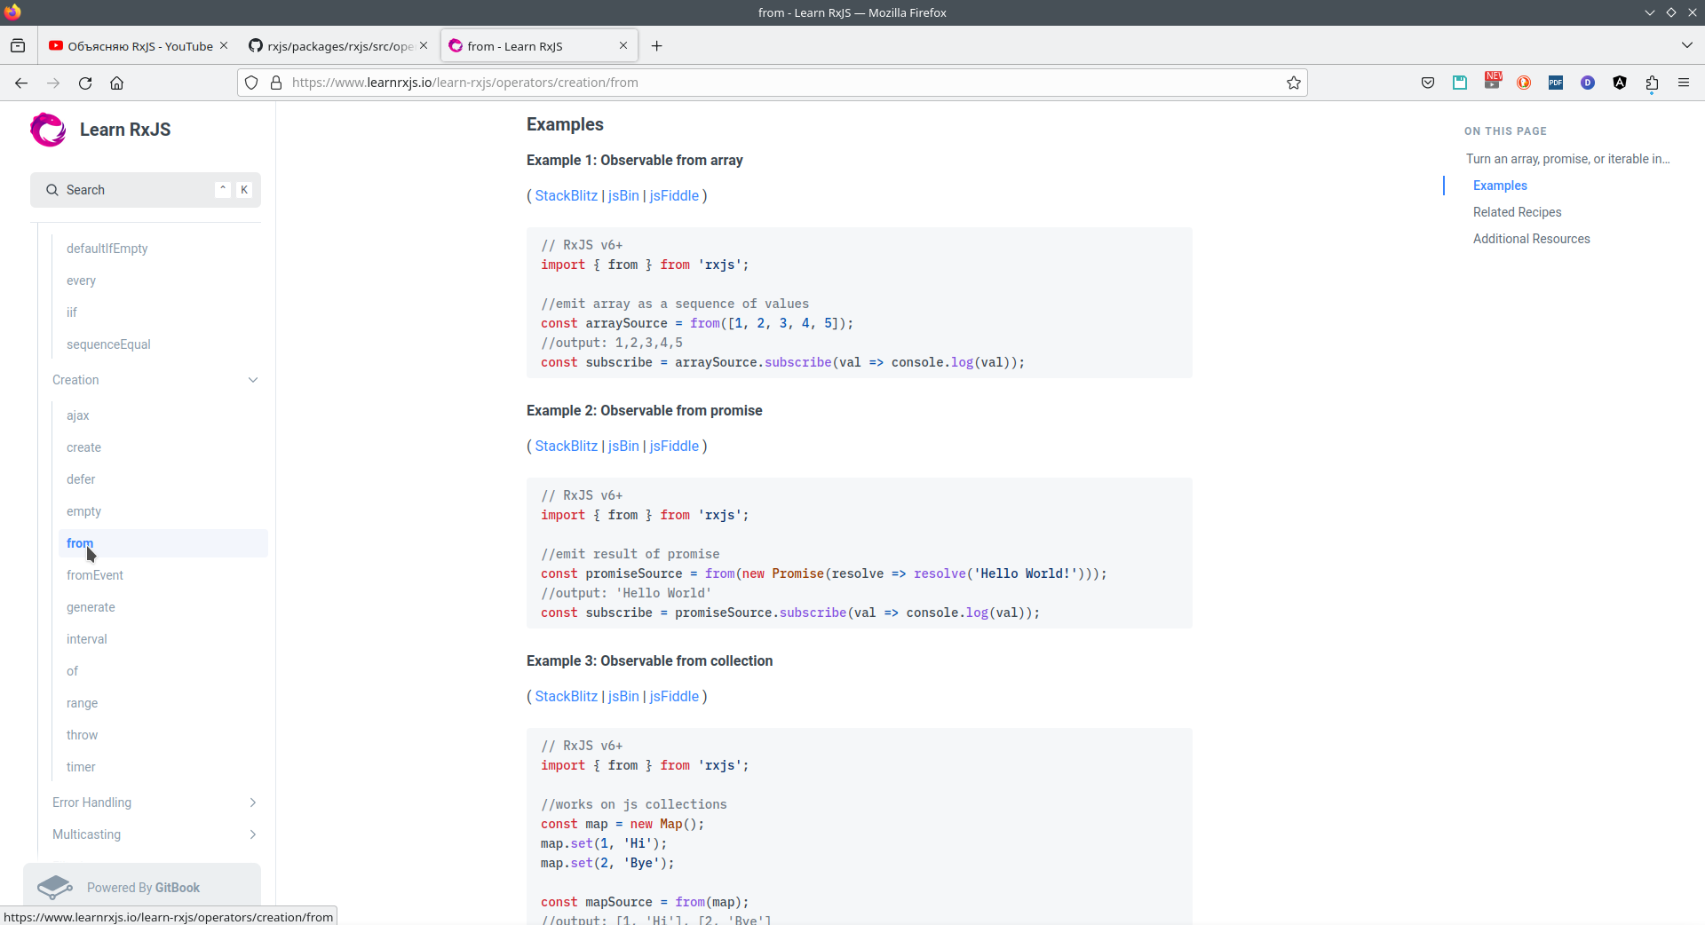
Task: Open the Extensions puzzle-piece menu
Action: click(1652, 83)
